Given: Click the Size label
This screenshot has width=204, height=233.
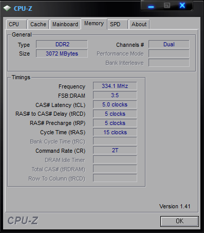Looking at the screenshot, I should click(x=24, y=53).
